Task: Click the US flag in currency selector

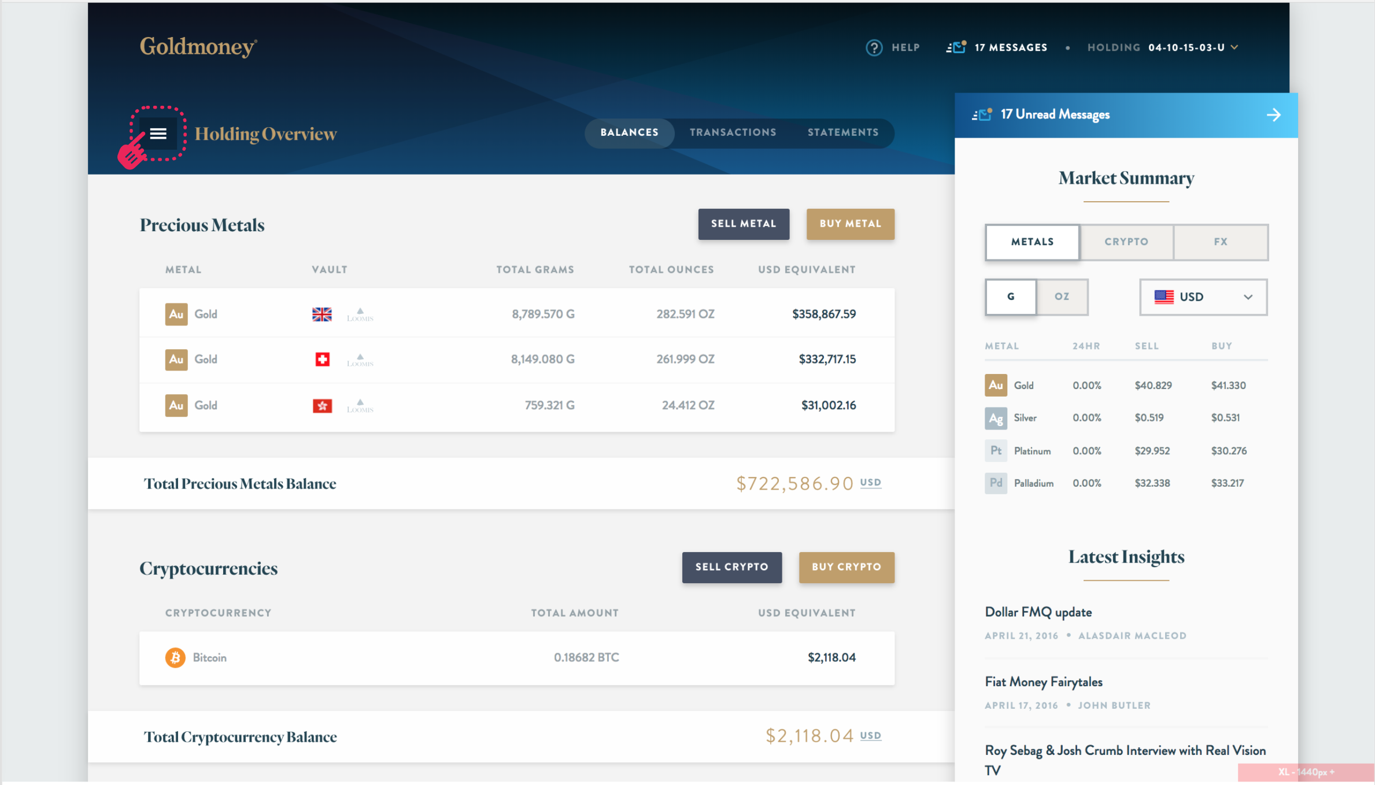Action: pyautogui.click(x=1163, y=297)
